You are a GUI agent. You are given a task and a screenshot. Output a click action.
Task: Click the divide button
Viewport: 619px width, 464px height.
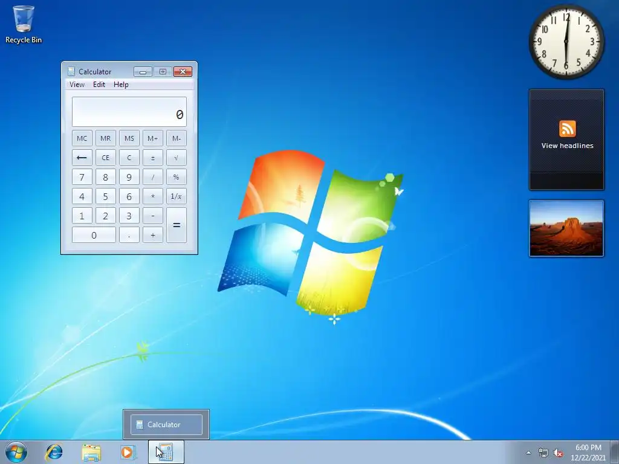[153, 177]
